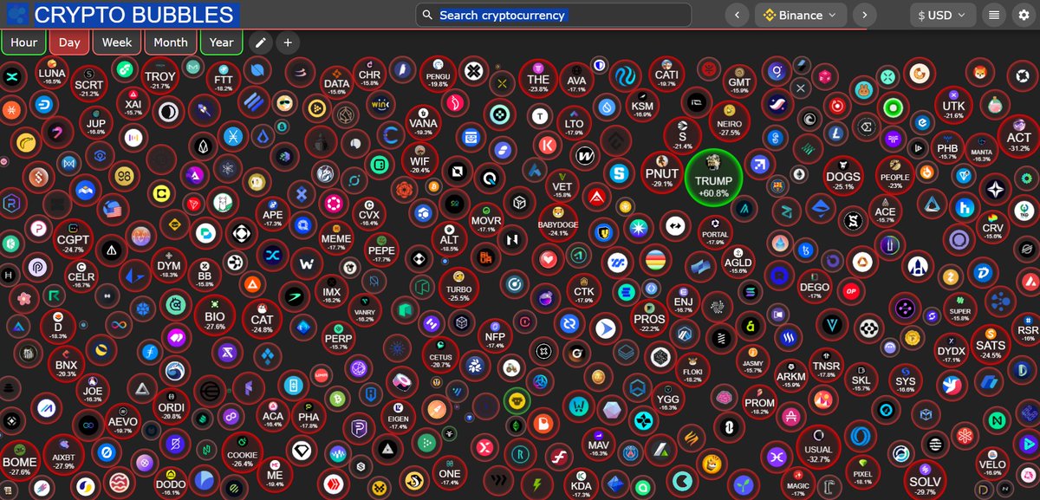Open the PROS bubble

649,317
